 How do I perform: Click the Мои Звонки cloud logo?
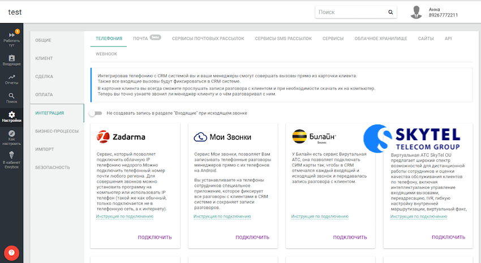tap(222, 137)
